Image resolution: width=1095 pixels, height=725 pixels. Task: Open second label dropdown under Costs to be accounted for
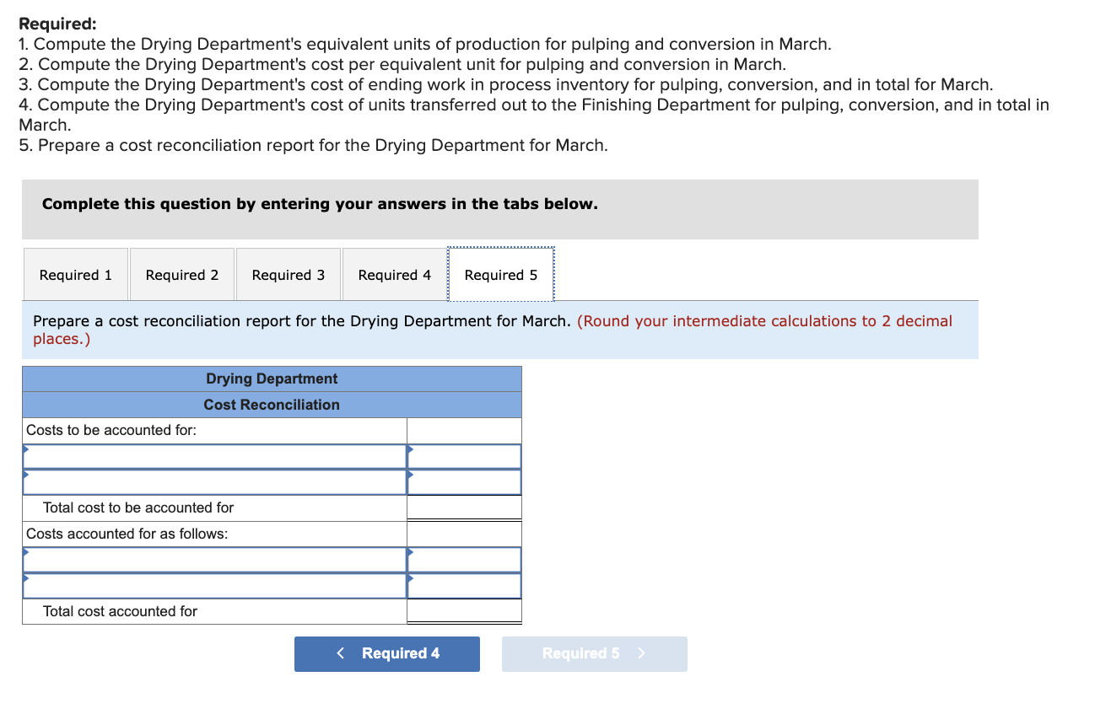click(x=215, y=482)
